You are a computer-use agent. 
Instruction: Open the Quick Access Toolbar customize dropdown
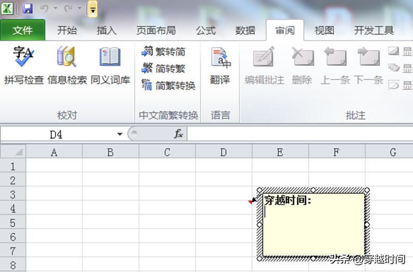point(93,9)
